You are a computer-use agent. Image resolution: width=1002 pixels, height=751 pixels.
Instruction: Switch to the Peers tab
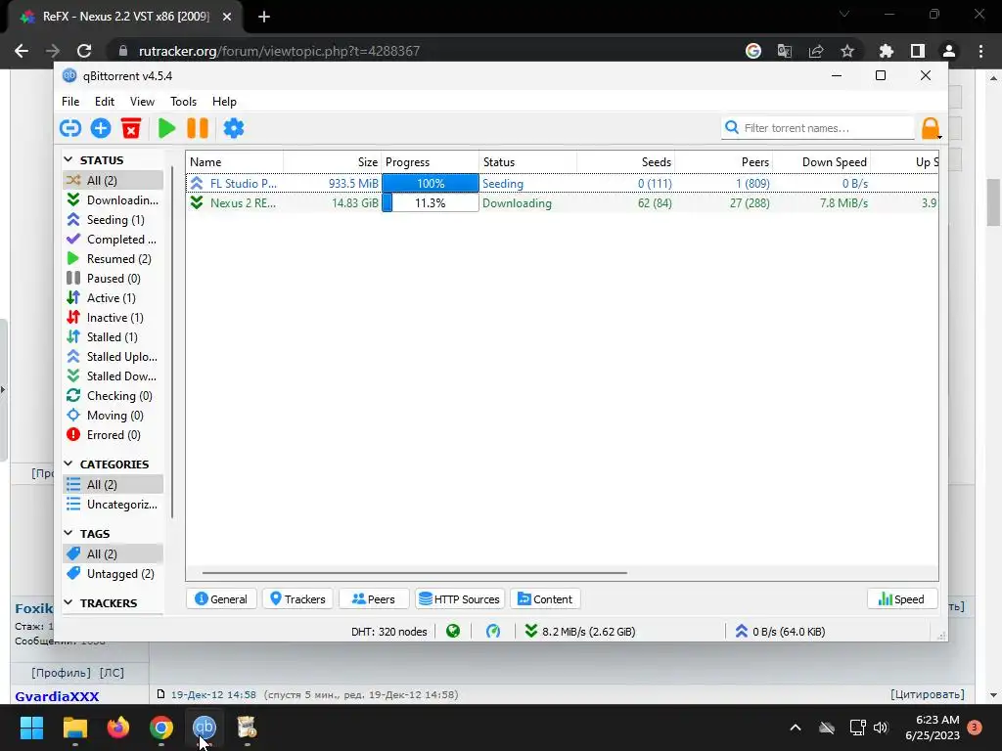(374, 599)
